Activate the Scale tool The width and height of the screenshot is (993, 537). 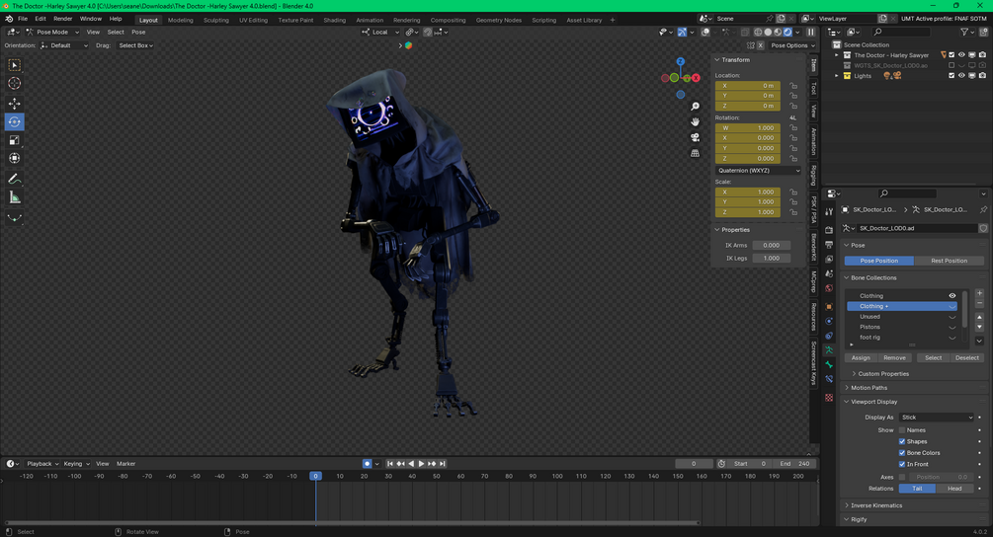(x=14, y=140)
